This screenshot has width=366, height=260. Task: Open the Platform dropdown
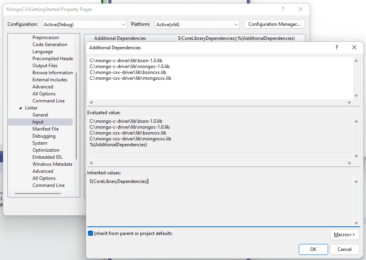point(197,24)
